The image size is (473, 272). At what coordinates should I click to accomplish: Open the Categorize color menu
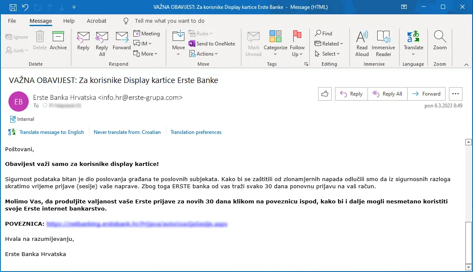276,44
